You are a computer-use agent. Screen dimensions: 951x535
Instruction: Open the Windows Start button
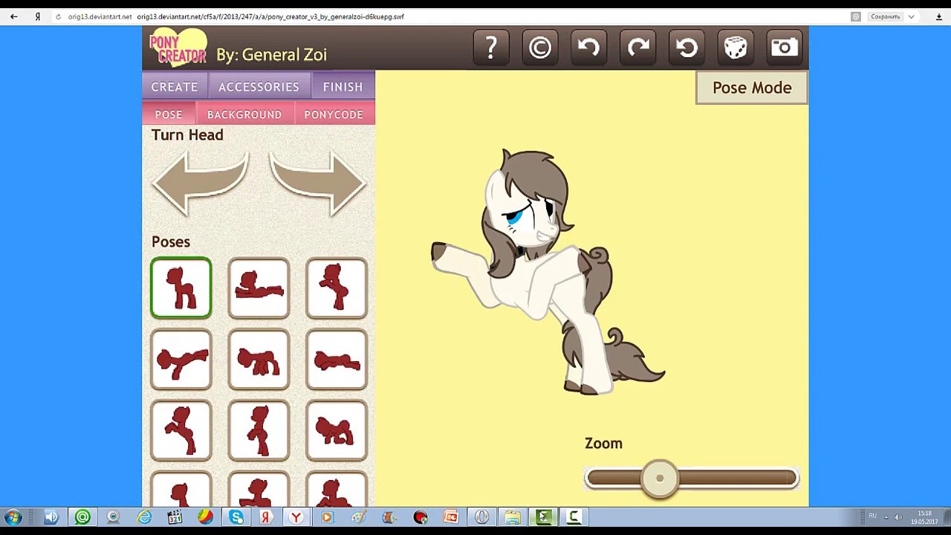13,517
